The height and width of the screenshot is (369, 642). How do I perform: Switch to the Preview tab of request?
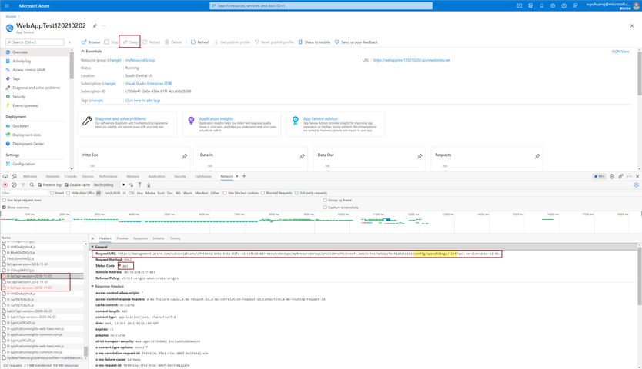pyautogui.click(x=122, y=238)
